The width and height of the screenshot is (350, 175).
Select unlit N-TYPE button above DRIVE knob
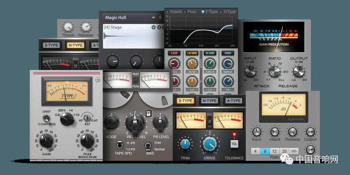pos(209,101)
